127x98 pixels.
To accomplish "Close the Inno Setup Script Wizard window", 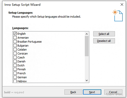I will pyautogui.click(x=122, y=5).
